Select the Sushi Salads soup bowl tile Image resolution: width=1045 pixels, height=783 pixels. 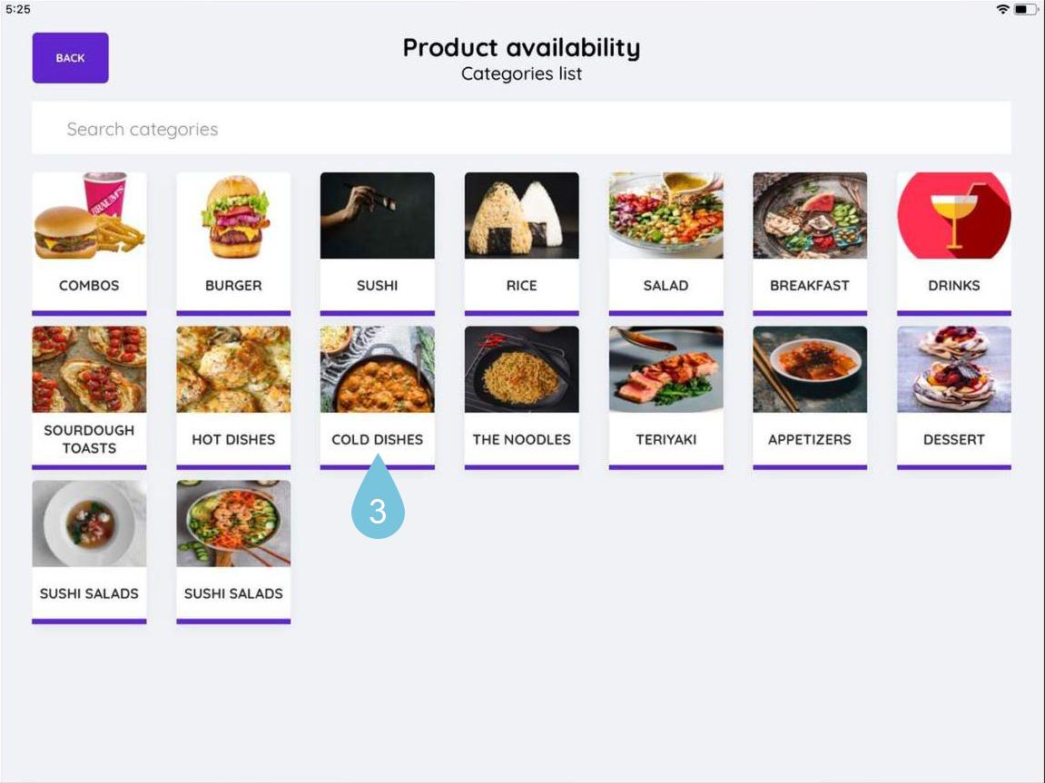point(89,552)
